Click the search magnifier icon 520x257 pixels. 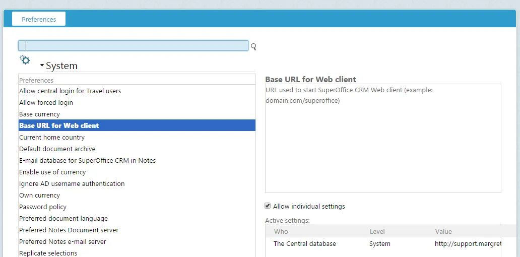point(253,46)
